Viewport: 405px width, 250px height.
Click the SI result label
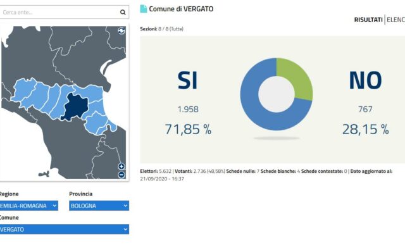(188, 80)
